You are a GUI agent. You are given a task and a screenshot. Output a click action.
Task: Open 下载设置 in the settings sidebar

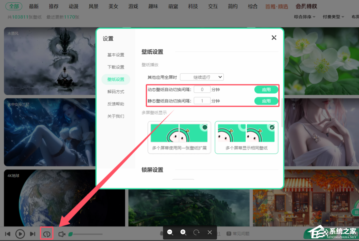(116, 67)
